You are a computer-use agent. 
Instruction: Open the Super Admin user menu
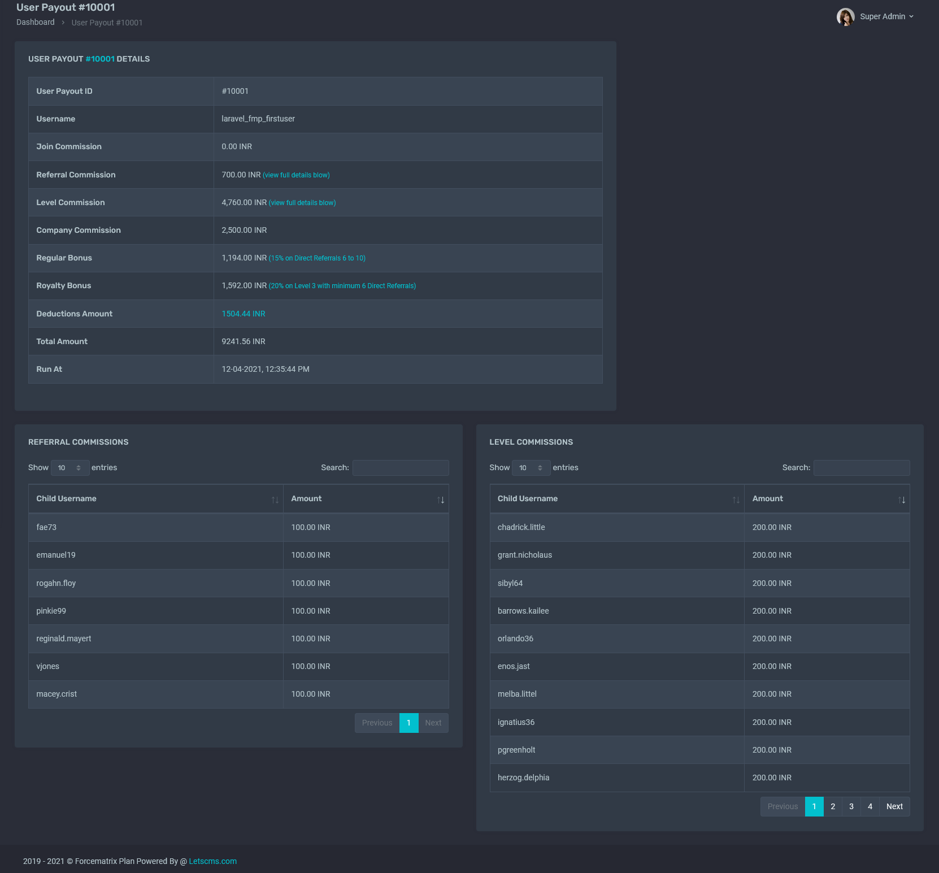tap(885, 17)
